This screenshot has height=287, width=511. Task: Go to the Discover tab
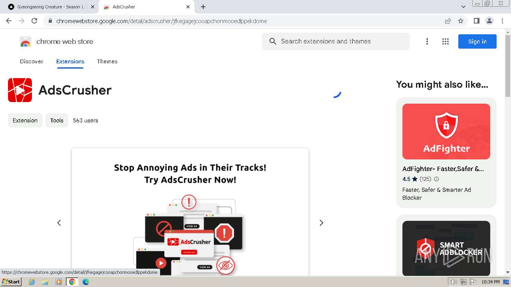click(32, 61)
